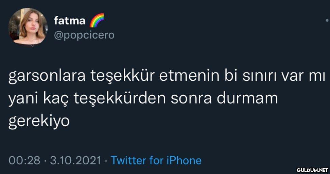Click the rainbow emoji beside fatma

97,20
